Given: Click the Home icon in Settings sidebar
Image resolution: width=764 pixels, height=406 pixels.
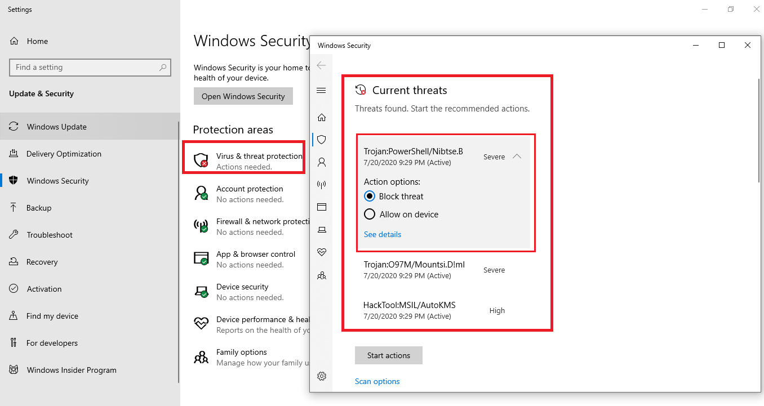Looking at the screenshot, I should (14, 41).
